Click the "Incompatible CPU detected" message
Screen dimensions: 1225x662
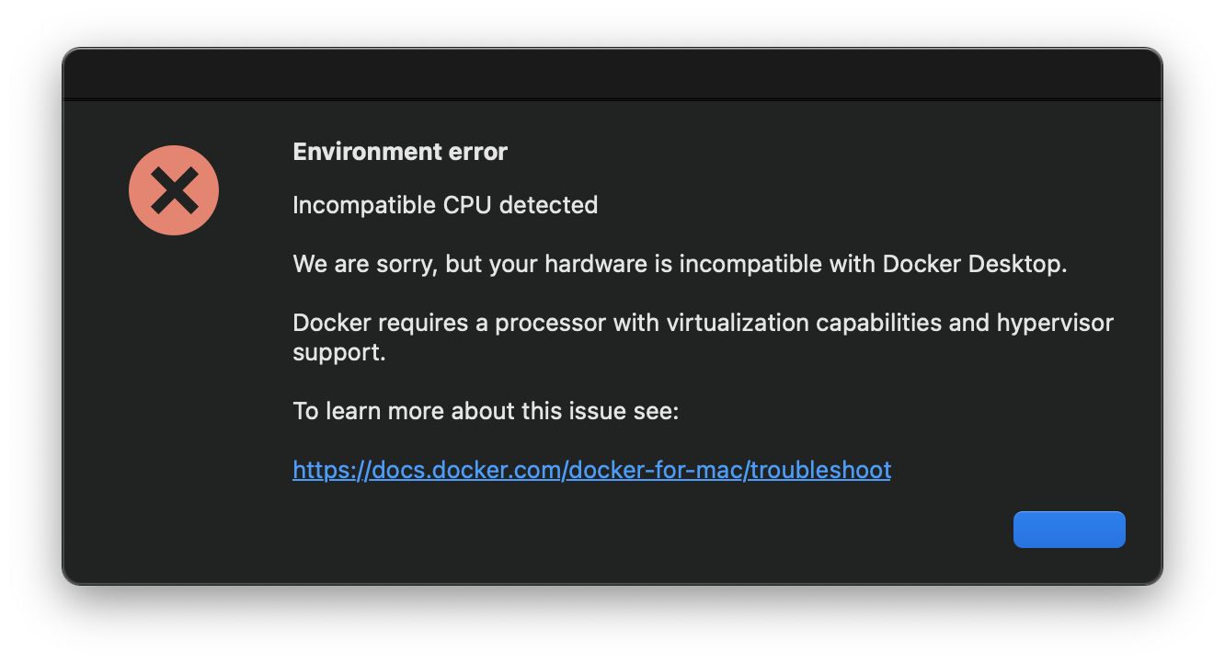click(x=445, y=205)
